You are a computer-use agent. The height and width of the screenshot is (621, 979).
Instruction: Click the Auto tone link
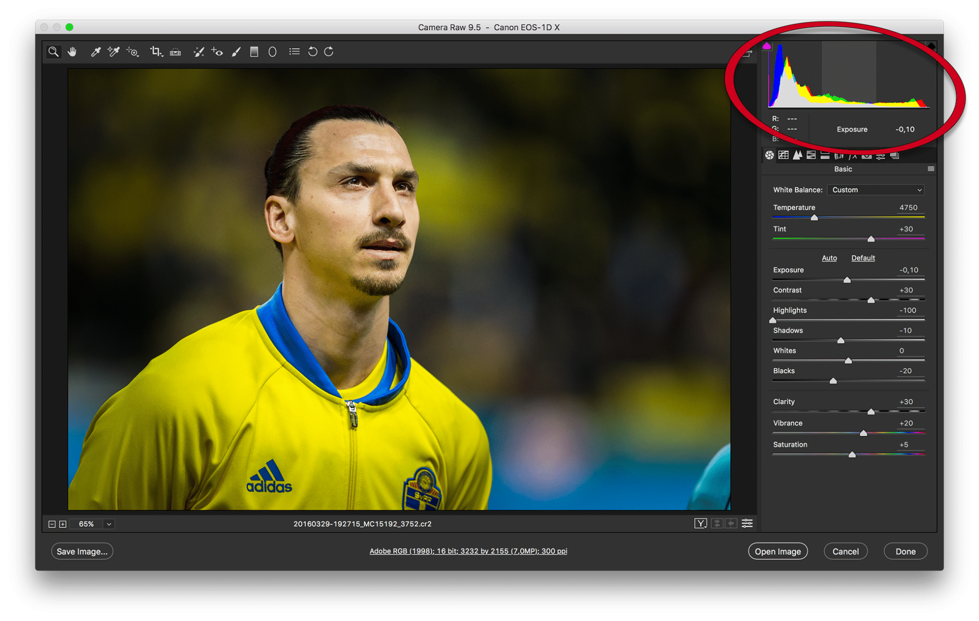click(x=829, y=258)
